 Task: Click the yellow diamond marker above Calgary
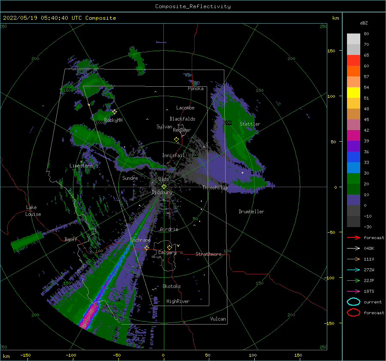coord(169,247)
